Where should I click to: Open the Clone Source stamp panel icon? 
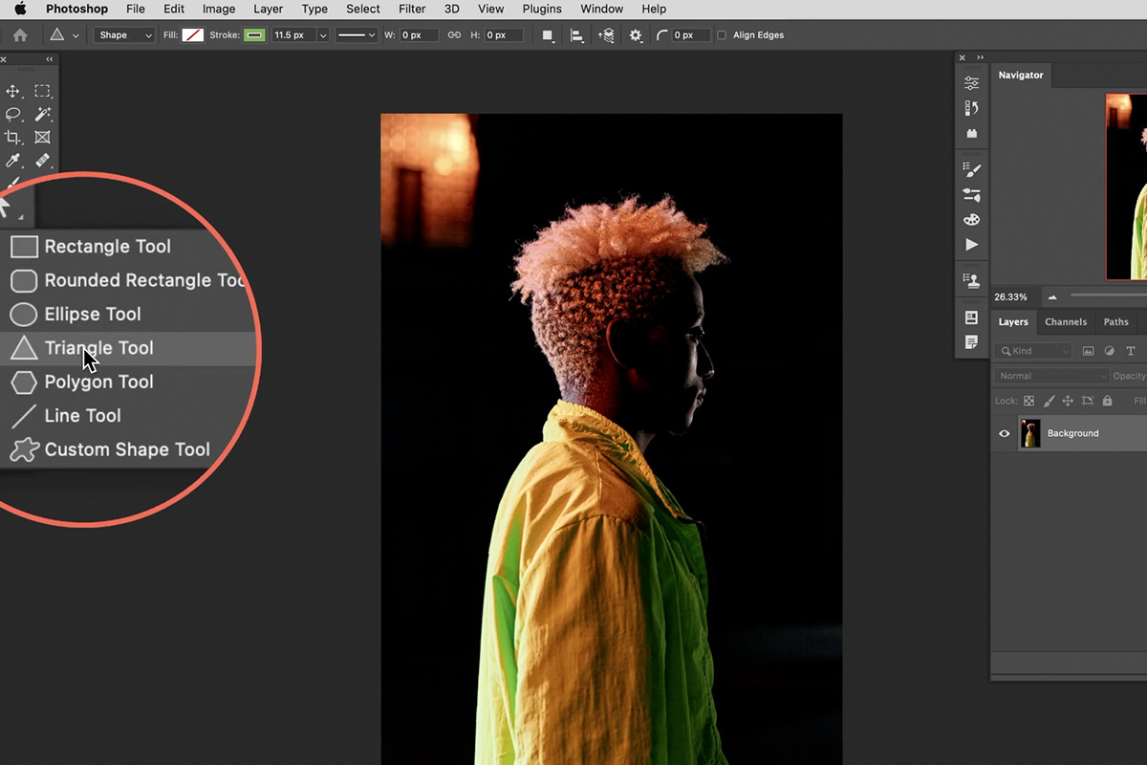click(972, 281)
